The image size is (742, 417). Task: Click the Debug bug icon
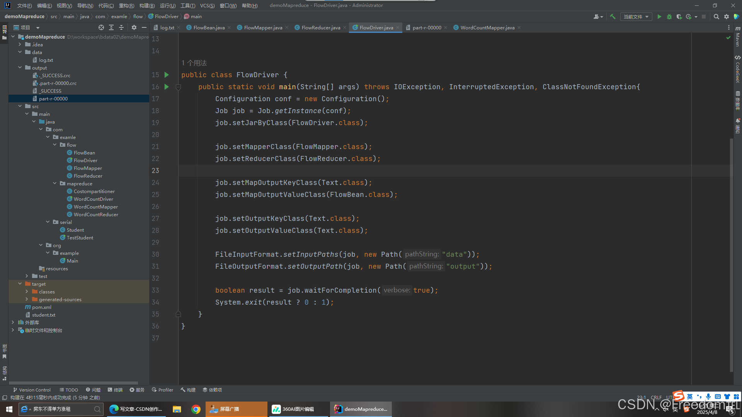[669, 17]
